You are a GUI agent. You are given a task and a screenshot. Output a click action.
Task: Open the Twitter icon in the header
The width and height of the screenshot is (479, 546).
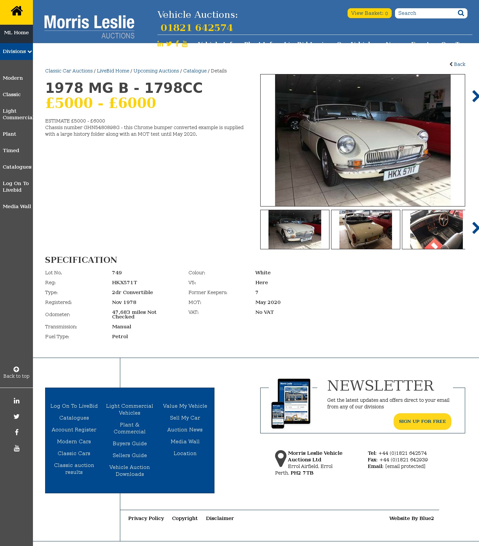click(x=169, y=44)
